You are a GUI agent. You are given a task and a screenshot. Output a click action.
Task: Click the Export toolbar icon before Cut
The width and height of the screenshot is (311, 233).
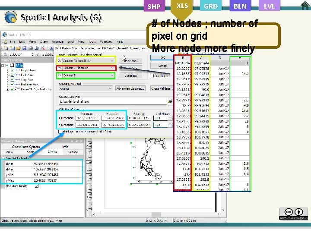(x=43, y=48)
